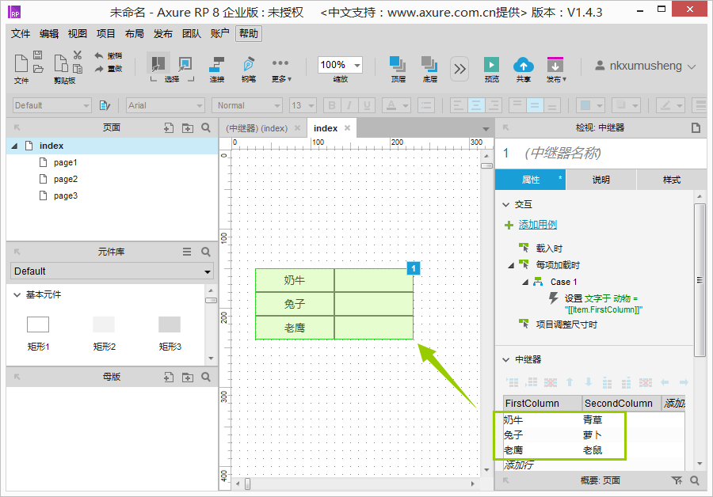Add a page in the 页面 panel
The width and height of the screenshot is (713, 497).
[169, 128]
